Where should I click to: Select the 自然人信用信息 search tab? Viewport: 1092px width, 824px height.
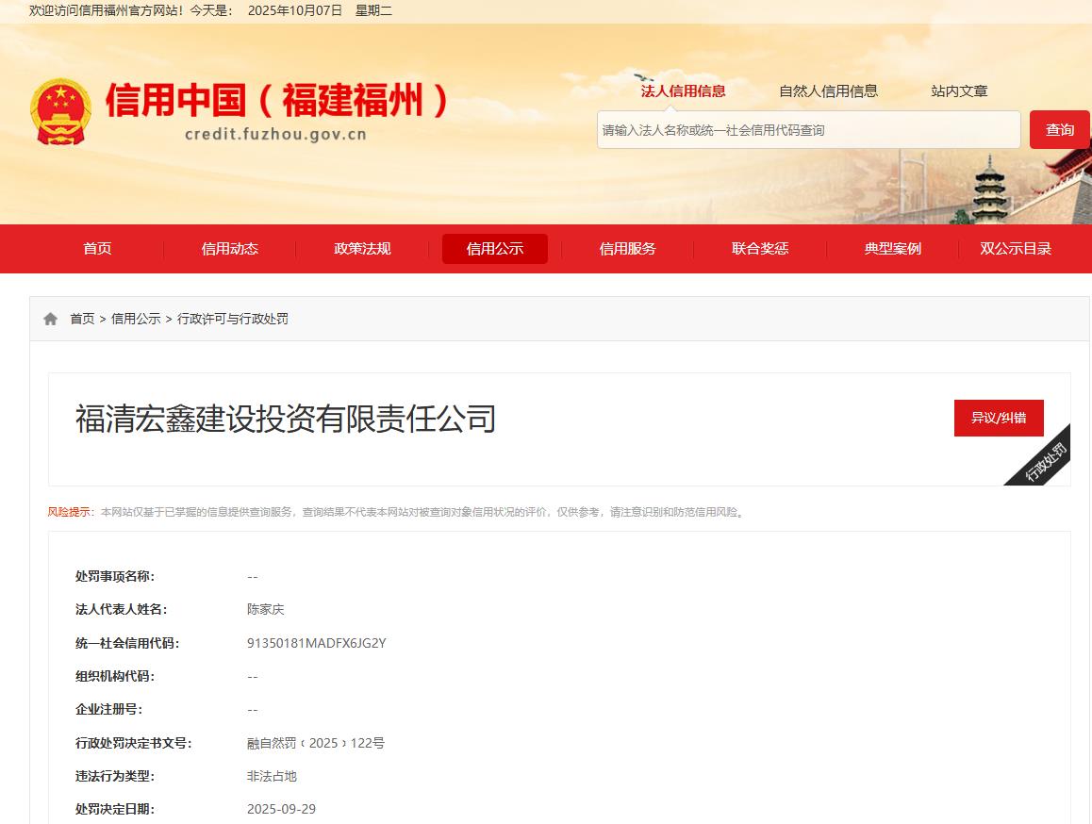[x=828, y=91]
